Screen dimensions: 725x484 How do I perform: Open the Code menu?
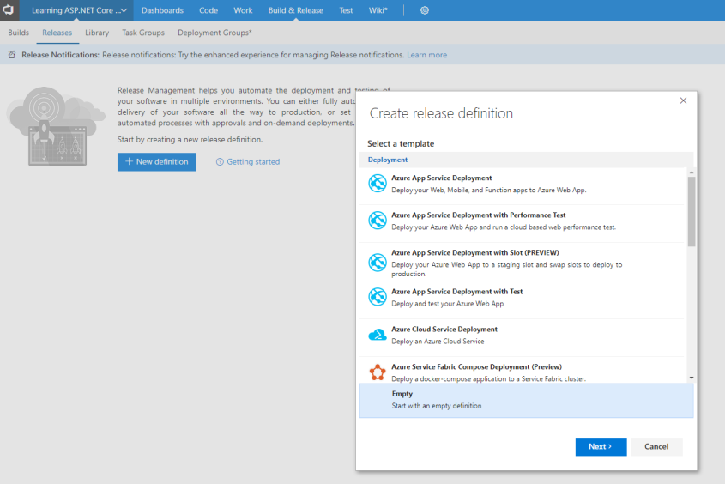point(208,10)
